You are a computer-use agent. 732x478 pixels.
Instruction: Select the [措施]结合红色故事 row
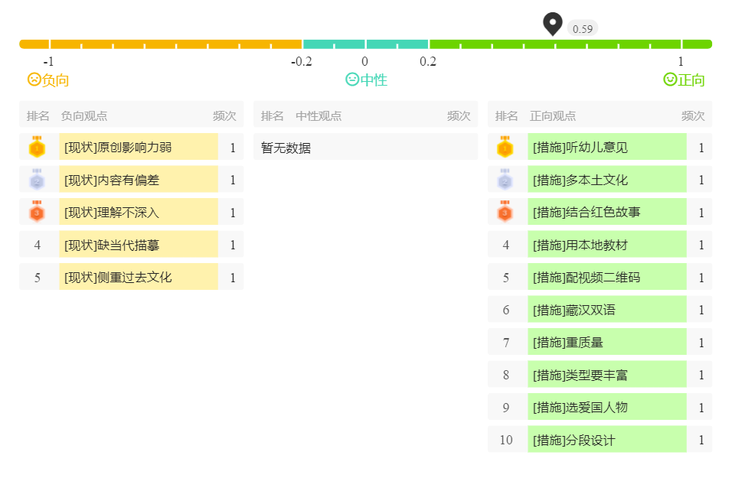(x=600, y=212)
